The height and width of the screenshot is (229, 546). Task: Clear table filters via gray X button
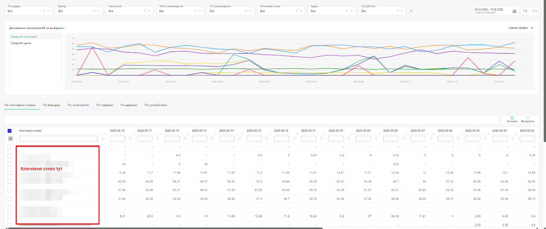pyautogui.click(x=10, y=139)
